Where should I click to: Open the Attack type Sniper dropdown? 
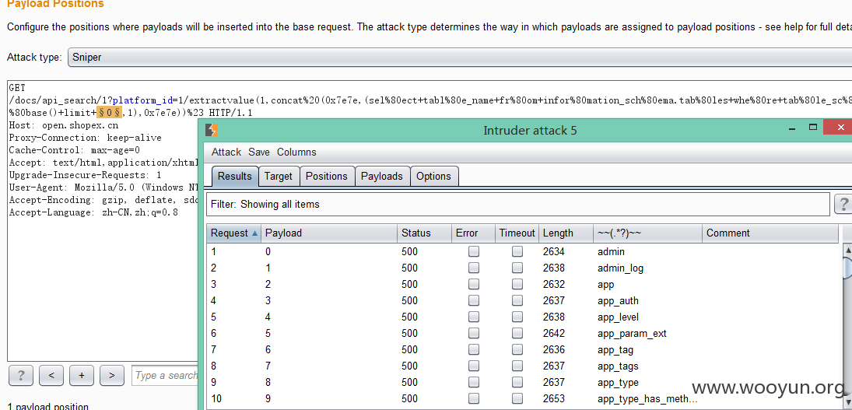click(x=459, y=57)
